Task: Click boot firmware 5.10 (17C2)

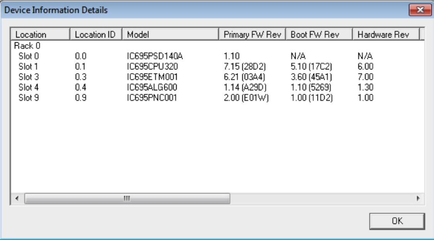Action: pyautogui.click(x=311, y=67)
